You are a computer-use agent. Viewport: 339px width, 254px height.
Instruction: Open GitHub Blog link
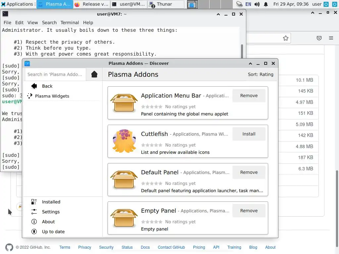point(253,247)
